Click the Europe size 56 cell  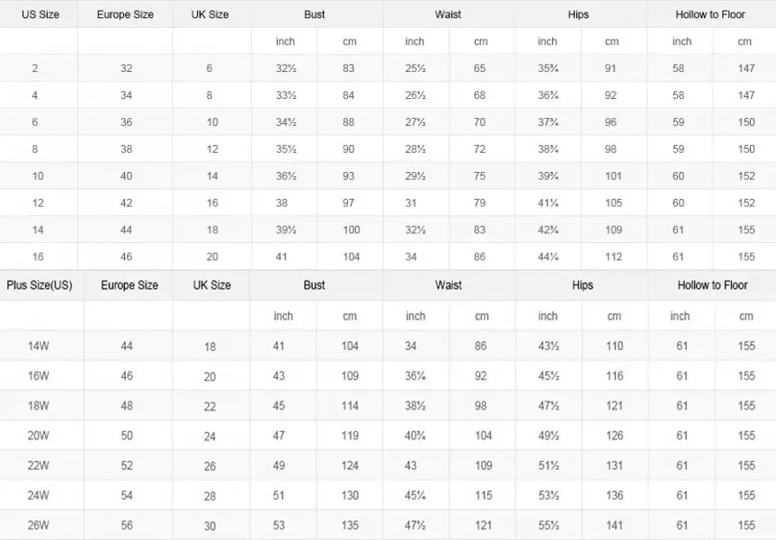coord(127,526)
